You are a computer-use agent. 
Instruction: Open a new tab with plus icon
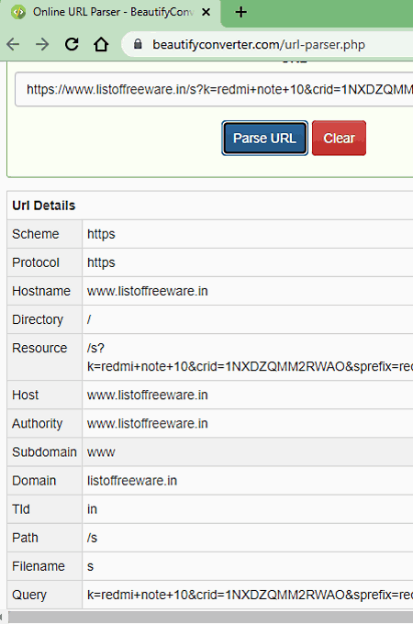tap(240, 12)
